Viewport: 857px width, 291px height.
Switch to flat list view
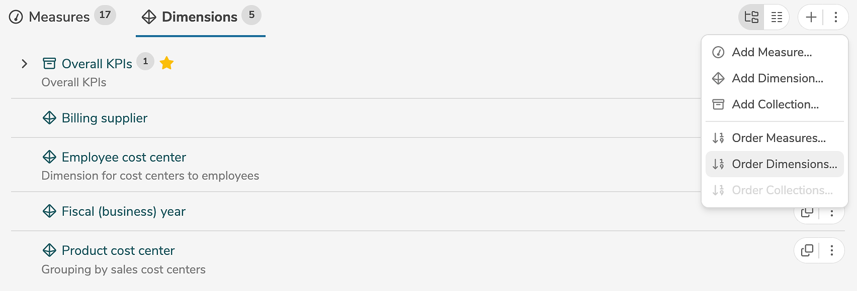coord(777,17)
